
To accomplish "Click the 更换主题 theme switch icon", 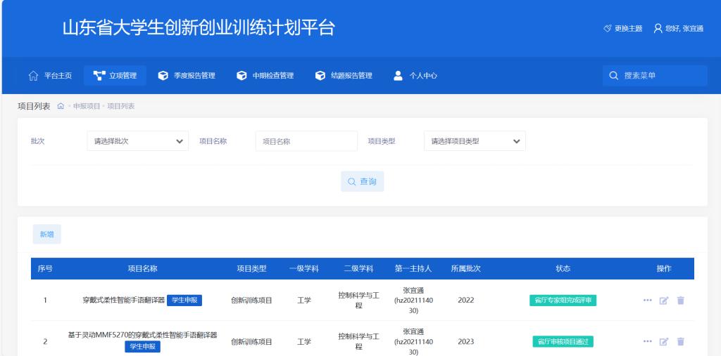I will pos(608,29).
